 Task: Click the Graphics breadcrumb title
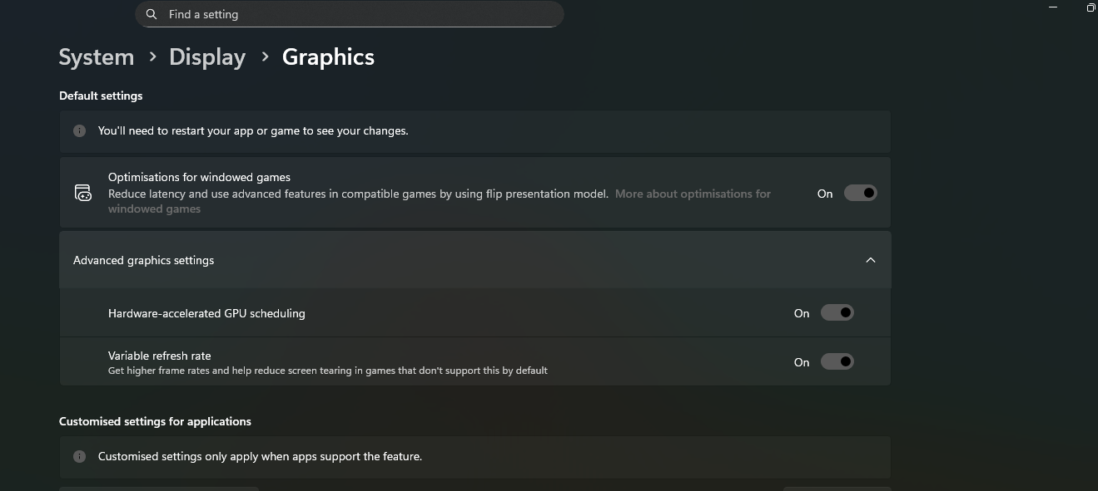pos(328,57)
